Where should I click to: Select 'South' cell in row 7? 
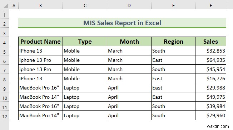tap(173, 69)
